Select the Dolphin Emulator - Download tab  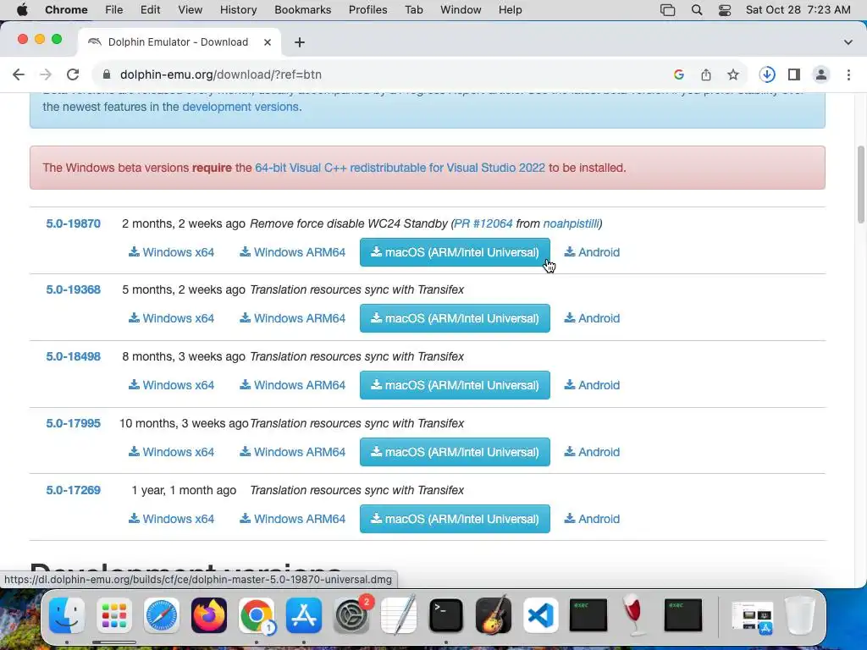(x=178, y=42)
